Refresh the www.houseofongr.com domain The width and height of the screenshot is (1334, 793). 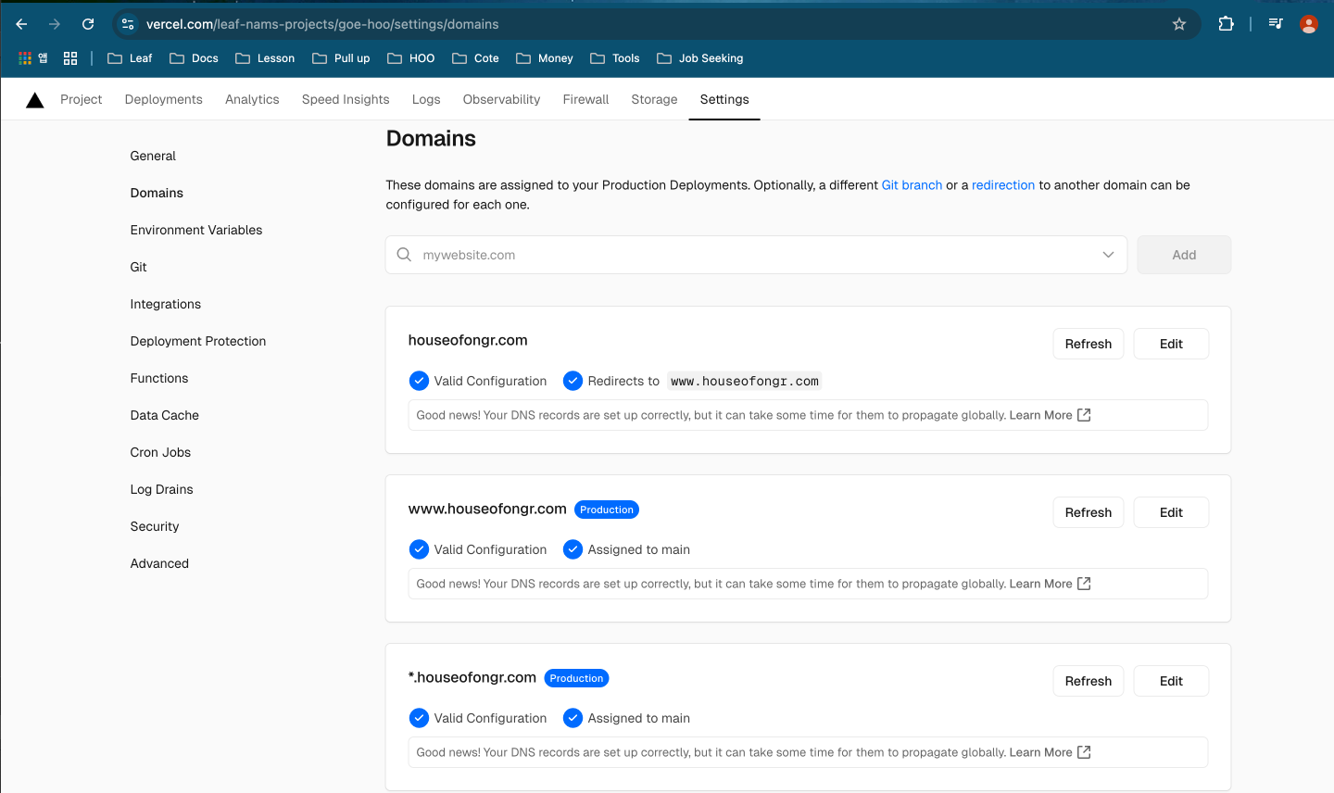[1089, 512]
